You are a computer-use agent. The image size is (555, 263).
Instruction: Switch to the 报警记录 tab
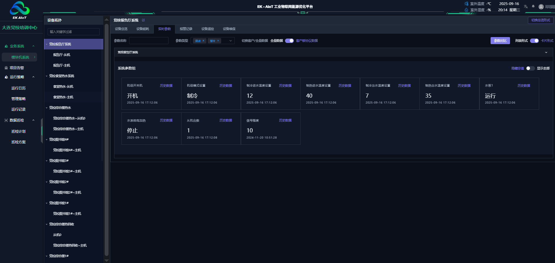click(x=186, y=29)
